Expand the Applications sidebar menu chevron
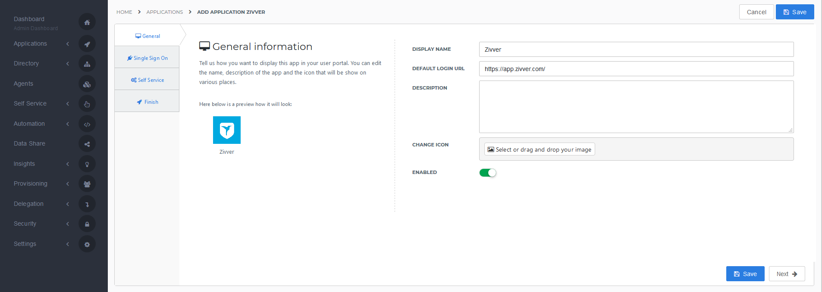This screenshot has height=292, width=822. tap(68, 43)
